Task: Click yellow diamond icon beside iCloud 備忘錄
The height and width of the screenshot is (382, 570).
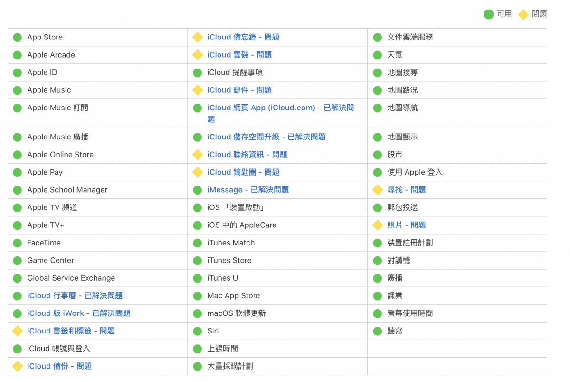Action: pos(198,37)
